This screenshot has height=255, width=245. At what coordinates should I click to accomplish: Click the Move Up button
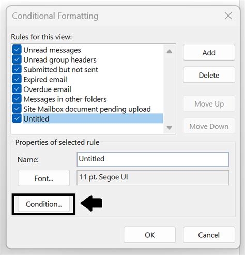(209, 103)
